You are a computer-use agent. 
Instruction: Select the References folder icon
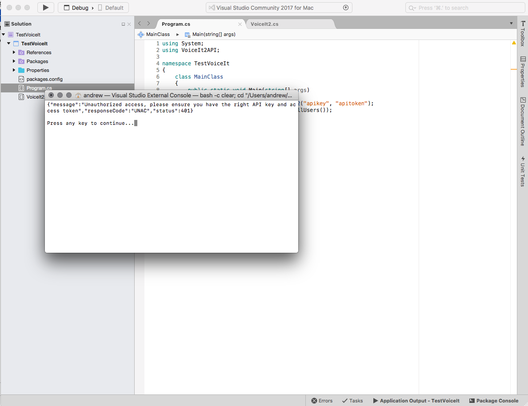pos(21,52)
